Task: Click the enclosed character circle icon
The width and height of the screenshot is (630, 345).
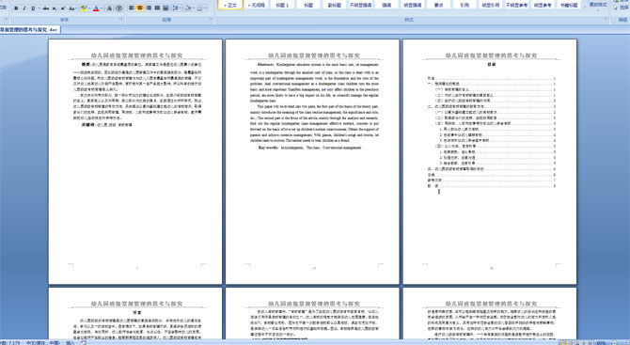Action: click(118, 8)
